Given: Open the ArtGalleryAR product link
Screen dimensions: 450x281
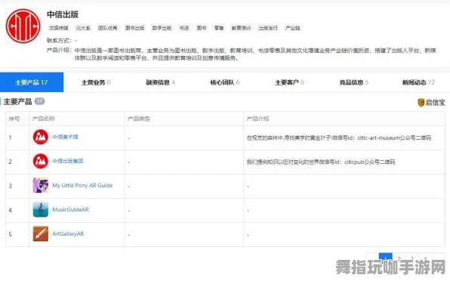Looking at the screenshot, I should 68,234.
